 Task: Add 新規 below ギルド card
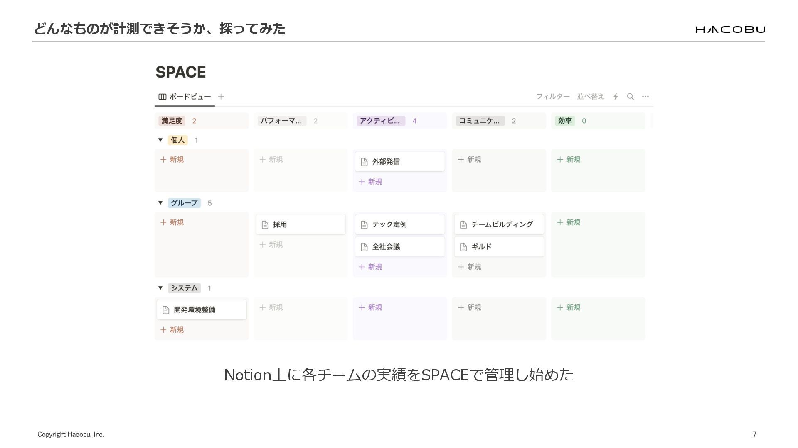click(470, 267)
